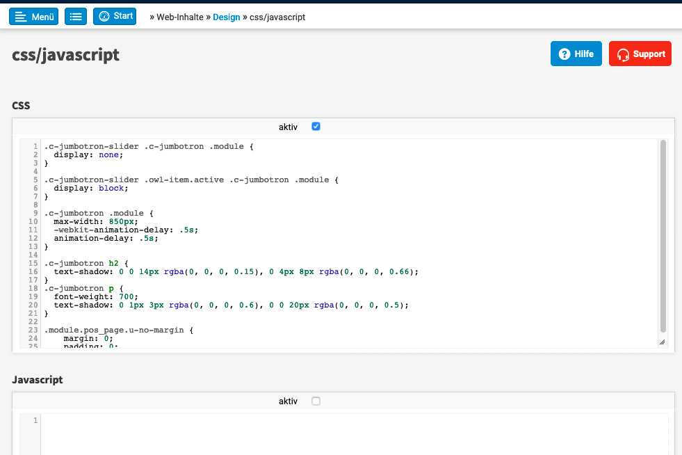Select Web-Inhalte in the breadcrumb
682x455 pixels.
coord(179,17)
